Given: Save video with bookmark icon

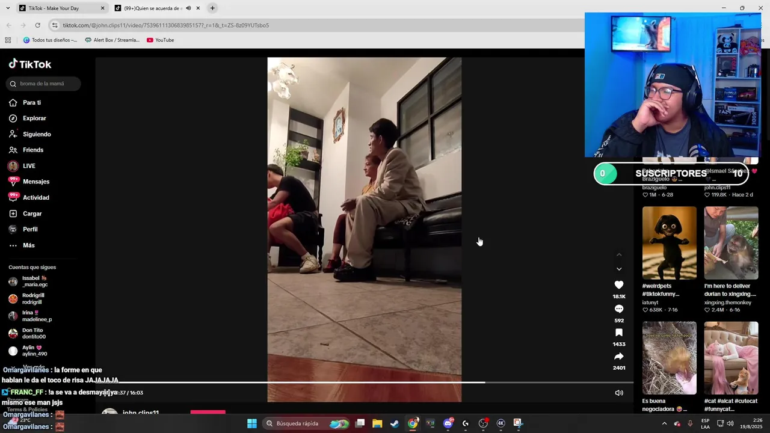Looking at the screenshot, I should (619, 333).
